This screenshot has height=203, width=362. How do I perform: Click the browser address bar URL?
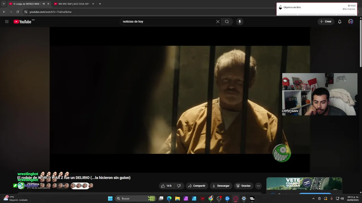[x=50, y=12]
